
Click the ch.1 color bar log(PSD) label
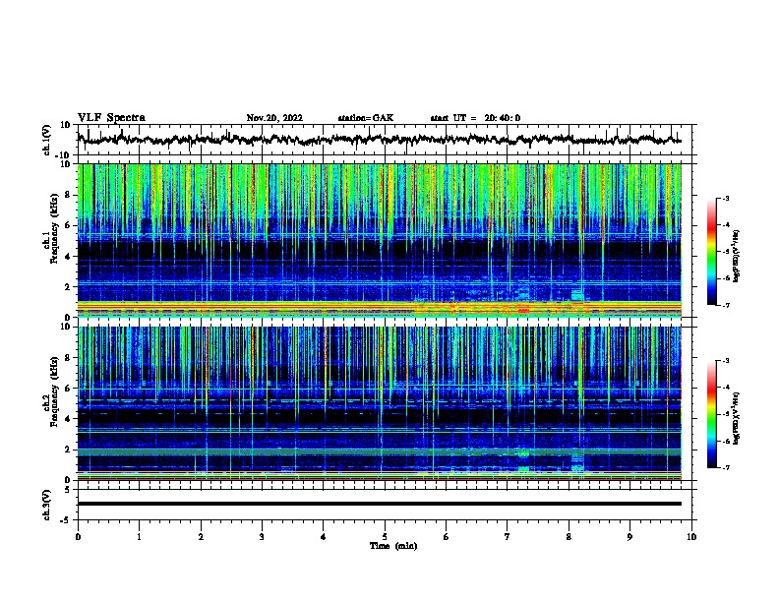736,257
